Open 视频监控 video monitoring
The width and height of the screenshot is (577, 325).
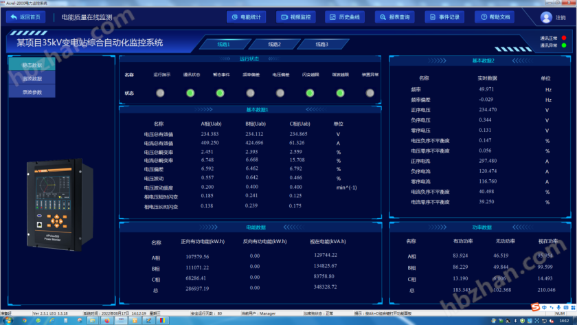pos(297,17)
